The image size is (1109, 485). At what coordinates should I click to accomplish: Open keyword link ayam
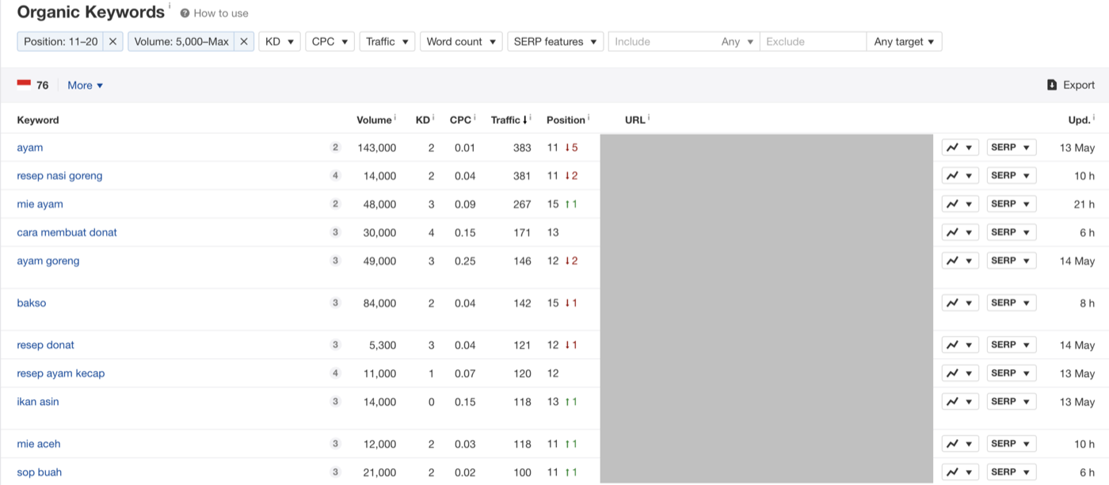[x=30, y=147]
